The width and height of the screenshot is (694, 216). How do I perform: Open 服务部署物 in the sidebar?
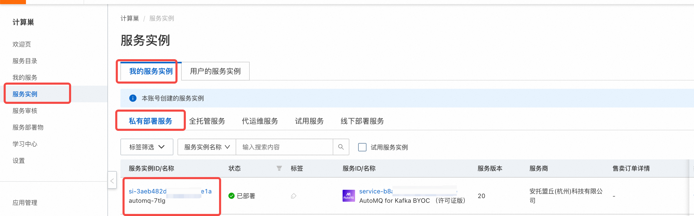click(x=28, y=127)
